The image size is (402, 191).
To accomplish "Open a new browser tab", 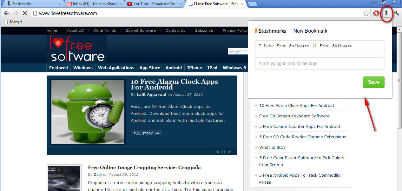I will 252,4.
